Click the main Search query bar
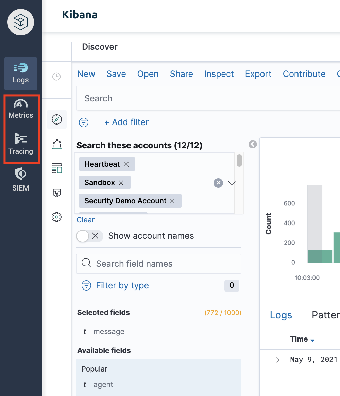 click(208, 98)
